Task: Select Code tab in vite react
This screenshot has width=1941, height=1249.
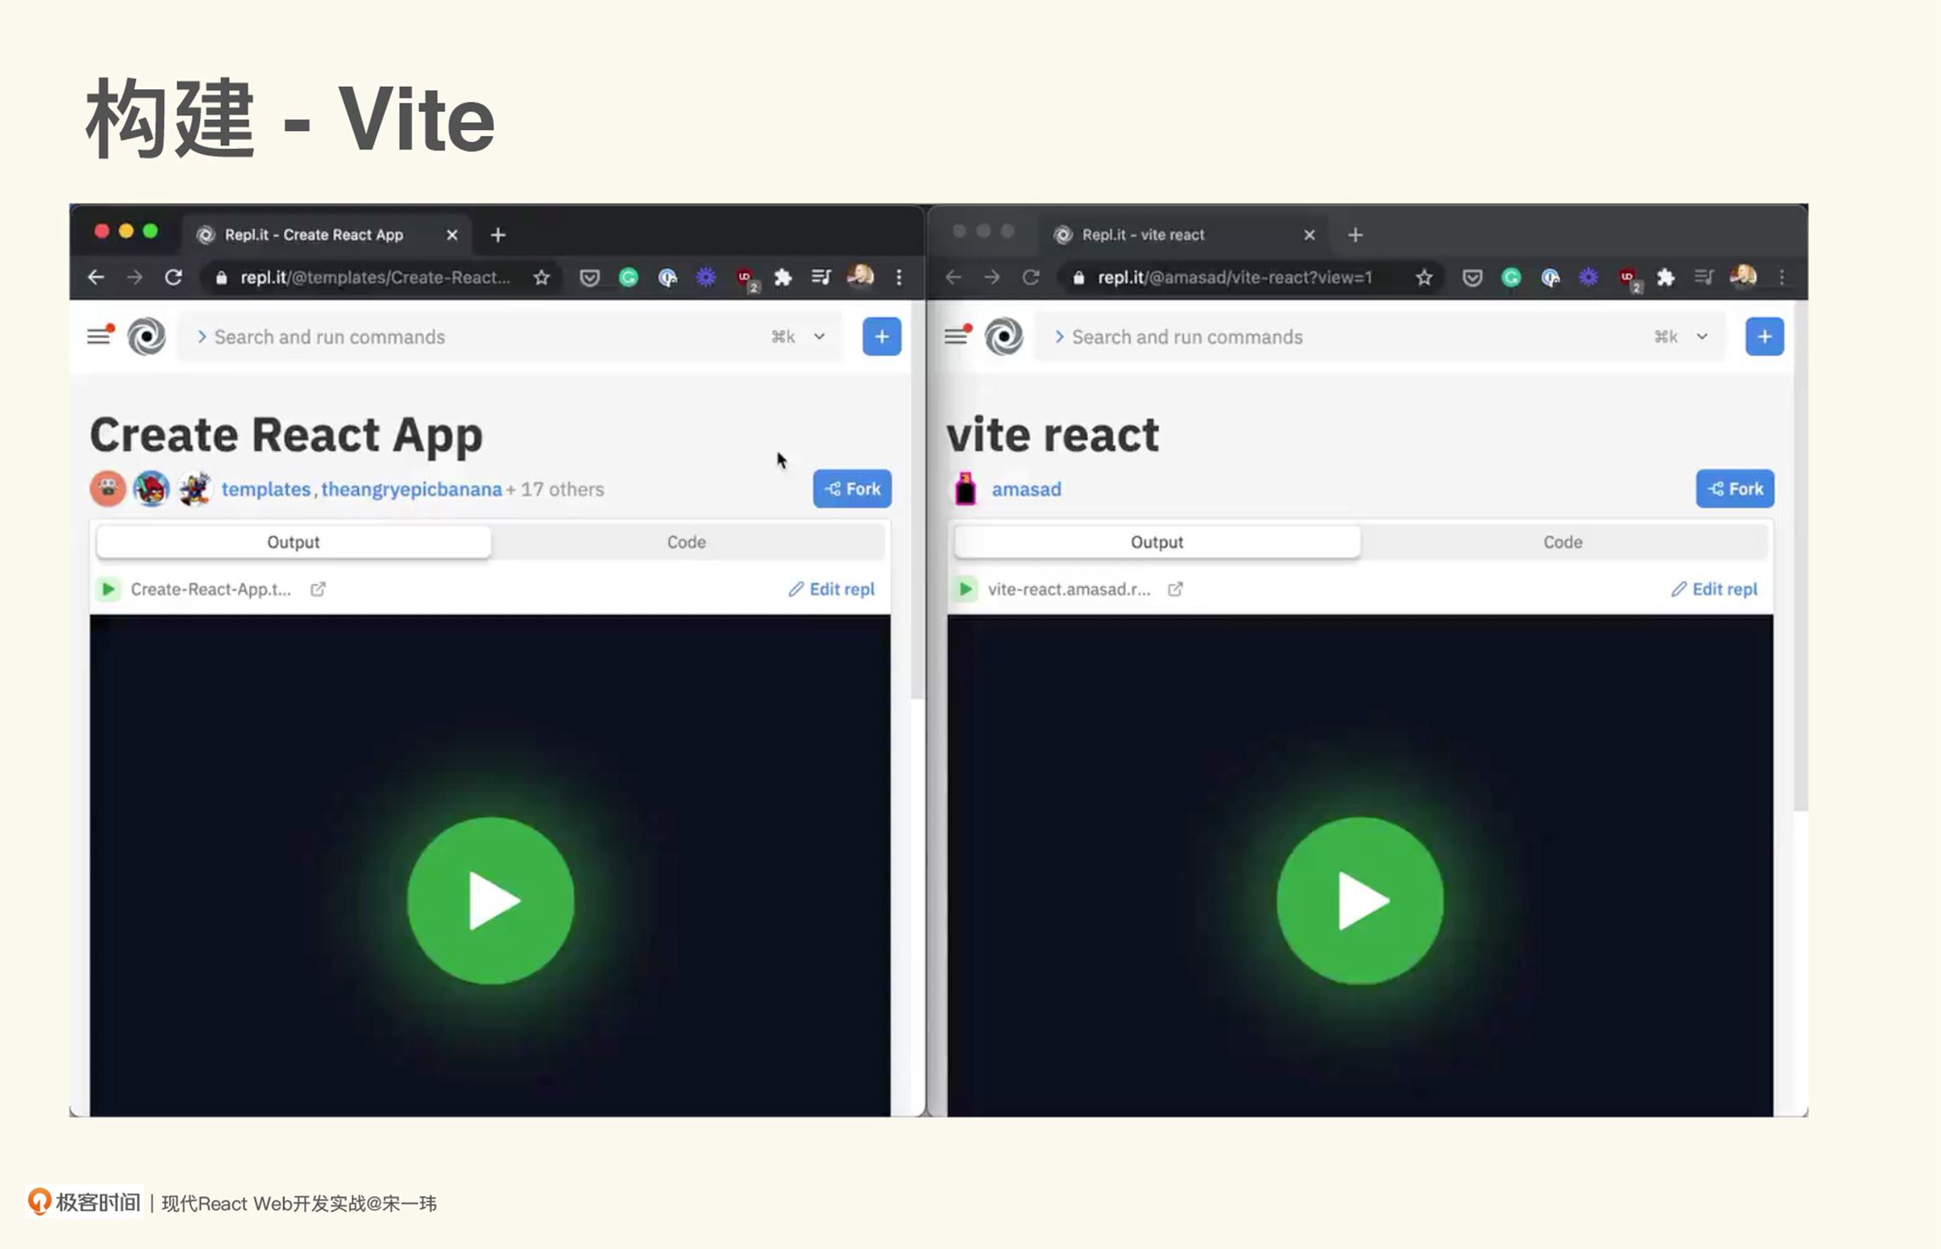Action: [1563, 542]
